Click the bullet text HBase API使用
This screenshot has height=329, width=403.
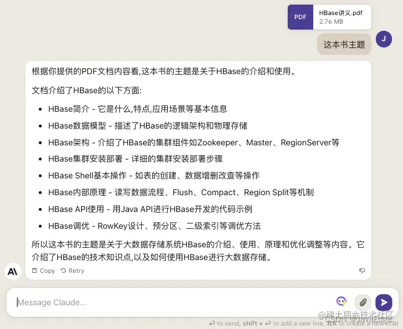[151, 209]
